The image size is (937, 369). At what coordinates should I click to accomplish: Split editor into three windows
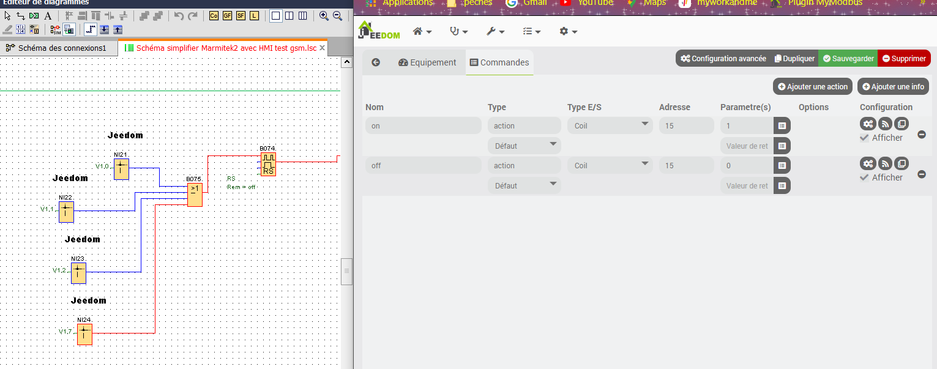pos(302,16)
